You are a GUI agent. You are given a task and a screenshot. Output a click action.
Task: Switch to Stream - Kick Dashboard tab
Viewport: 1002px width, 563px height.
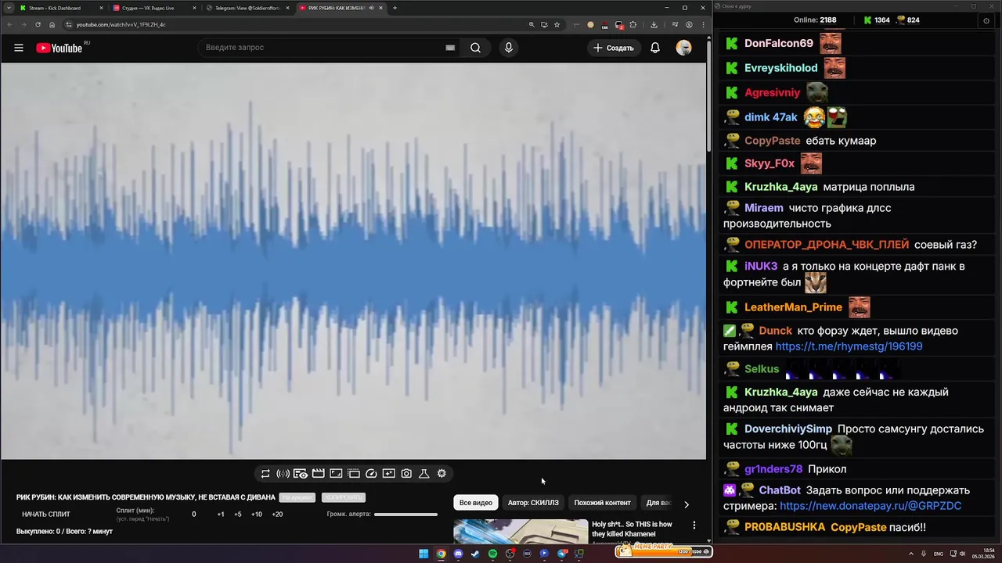59,8
